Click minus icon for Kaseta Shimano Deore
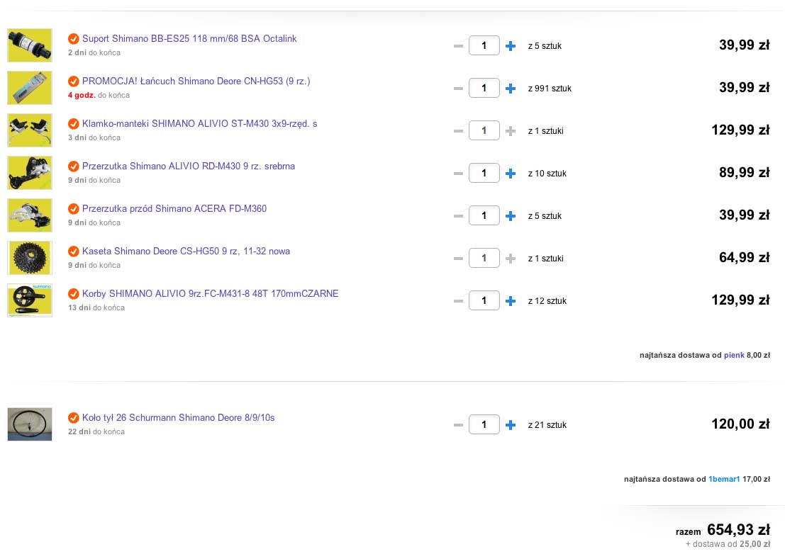The height and width of the screenshot is (554, 785). 458,259
